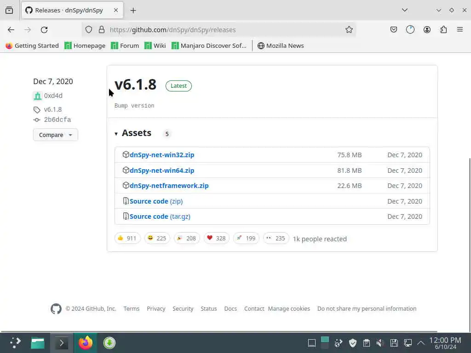Image resolution: width=471 pixels, height=353 pixels.
Task: Open Firefox account icon
Action: click(x=427, y=29)
